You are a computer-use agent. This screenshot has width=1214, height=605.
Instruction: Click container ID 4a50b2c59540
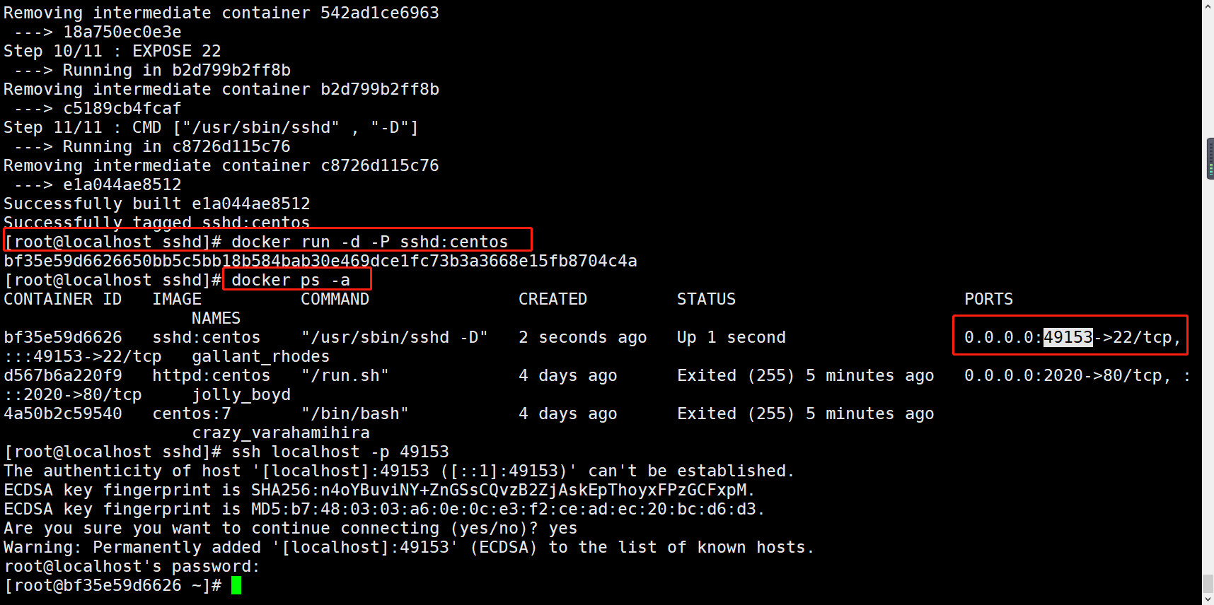point(63,413)
